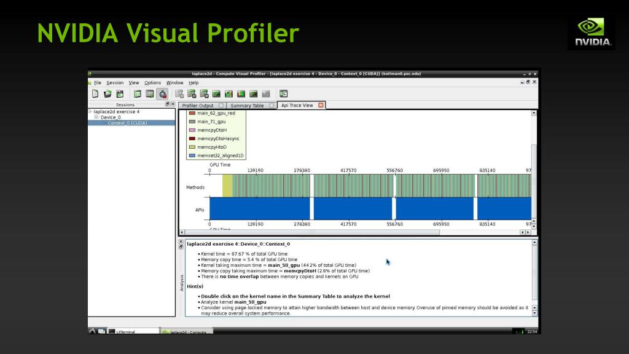Click the green bar chart toolbar icon
This screenshot has width=629, height=354.
(x=229, y=93)
